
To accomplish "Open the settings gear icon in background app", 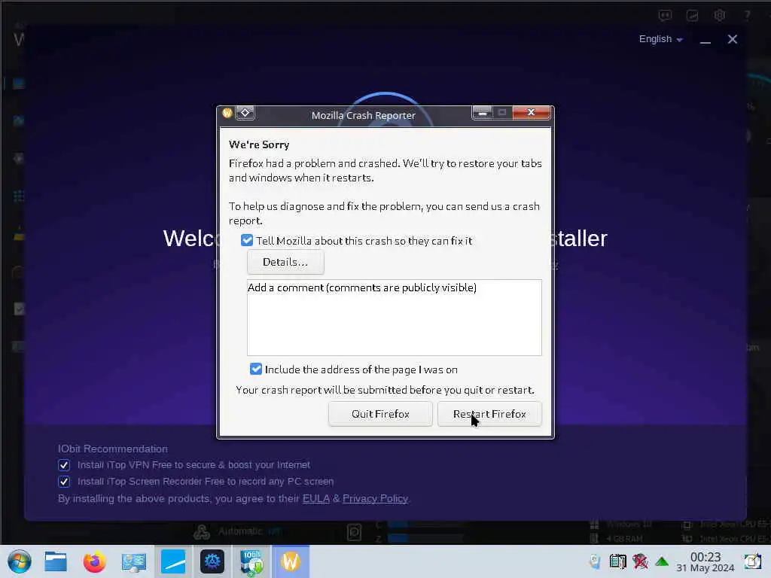I will (719, 15).
